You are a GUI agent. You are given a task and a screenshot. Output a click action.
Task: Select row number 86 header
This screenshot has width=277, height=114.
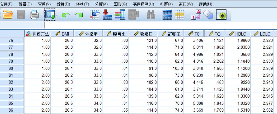click(12, 110)
